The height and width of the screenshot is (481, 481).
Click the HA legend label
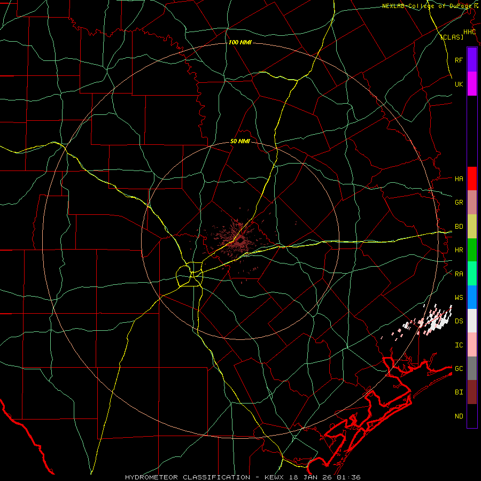click(x=459, y=179)
